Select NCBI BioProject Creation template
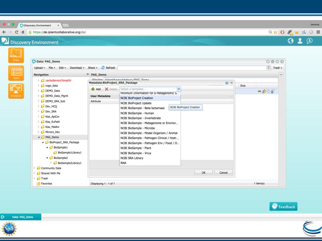This screenshot has height=241, width=322. [x=150, y=98]
